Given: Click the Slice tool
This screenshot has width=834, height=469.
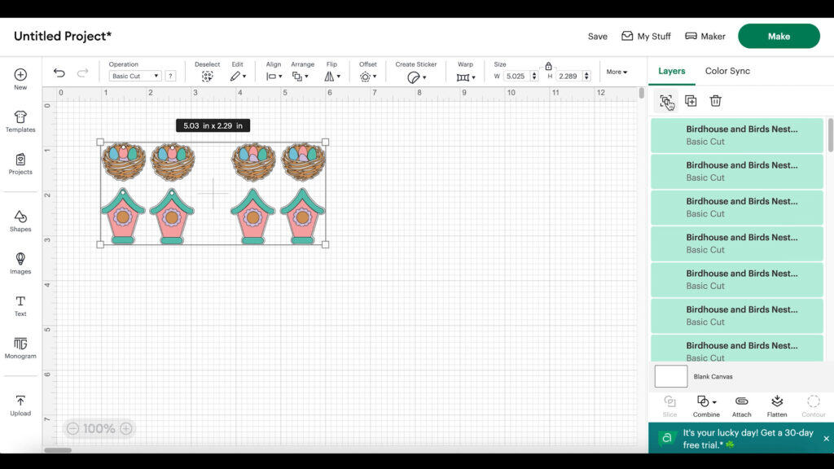Looking at the screenshot, I should point(669,406).
